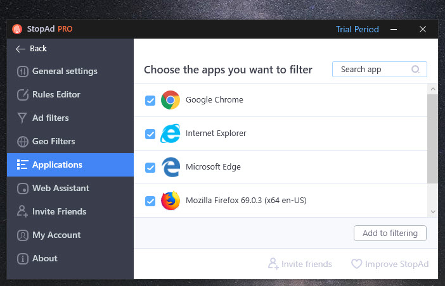This screenshot has width=445, height=286.
Task: Click the StopAd hand logo icon
Action: coord(17,29)
